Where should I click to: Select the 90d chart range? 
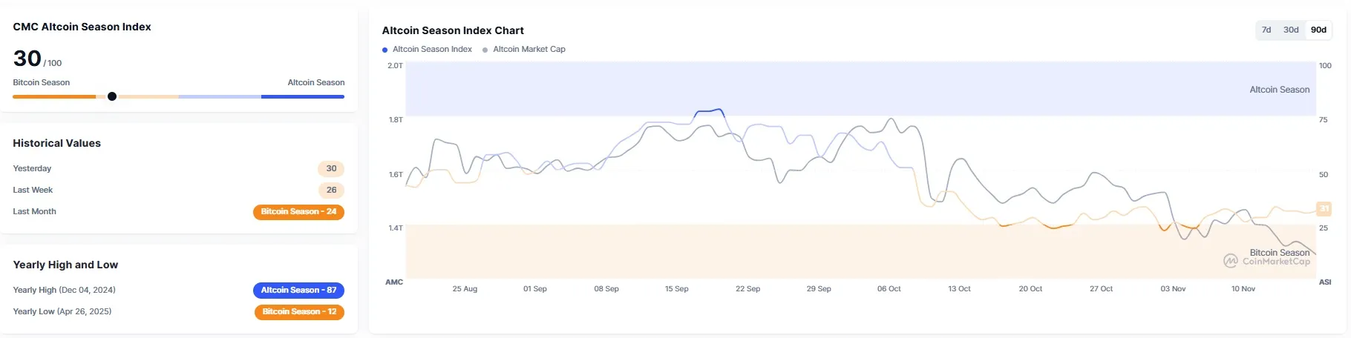click(x=1318, y=30)
